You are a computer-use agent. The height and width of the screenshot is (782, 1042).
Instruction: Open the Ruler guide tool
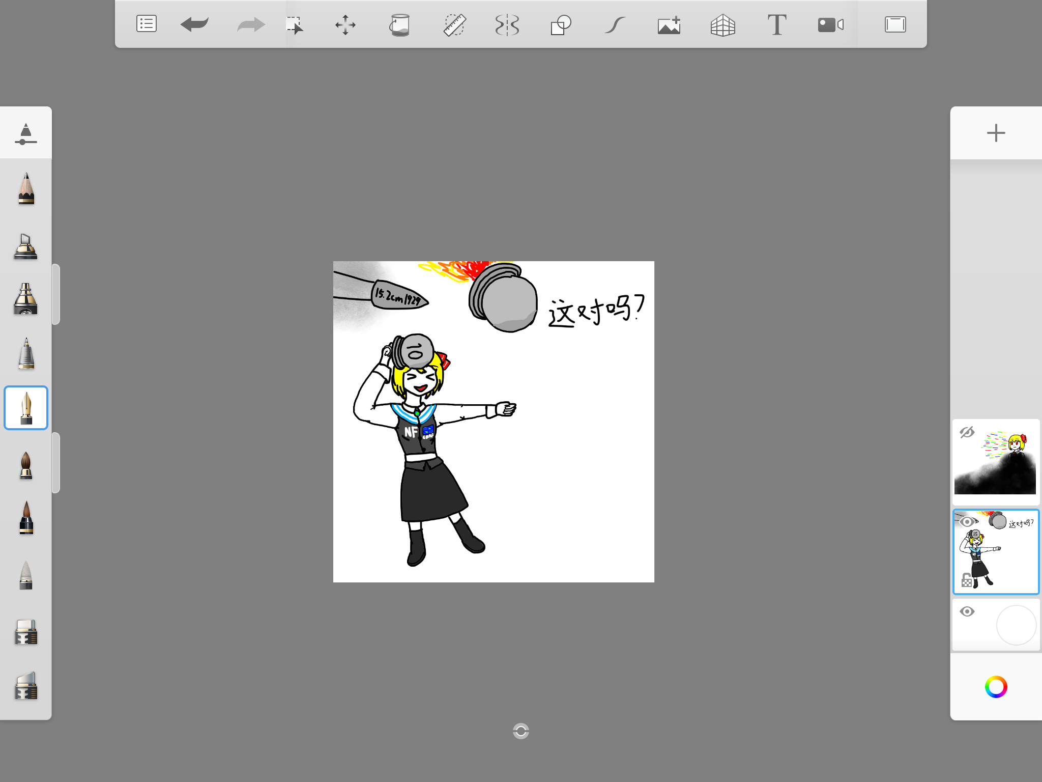pyautogui.click(x=454, y=25)
